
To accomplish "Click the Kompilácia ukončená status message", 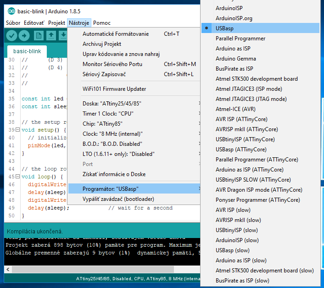I will tap(35, 232).
